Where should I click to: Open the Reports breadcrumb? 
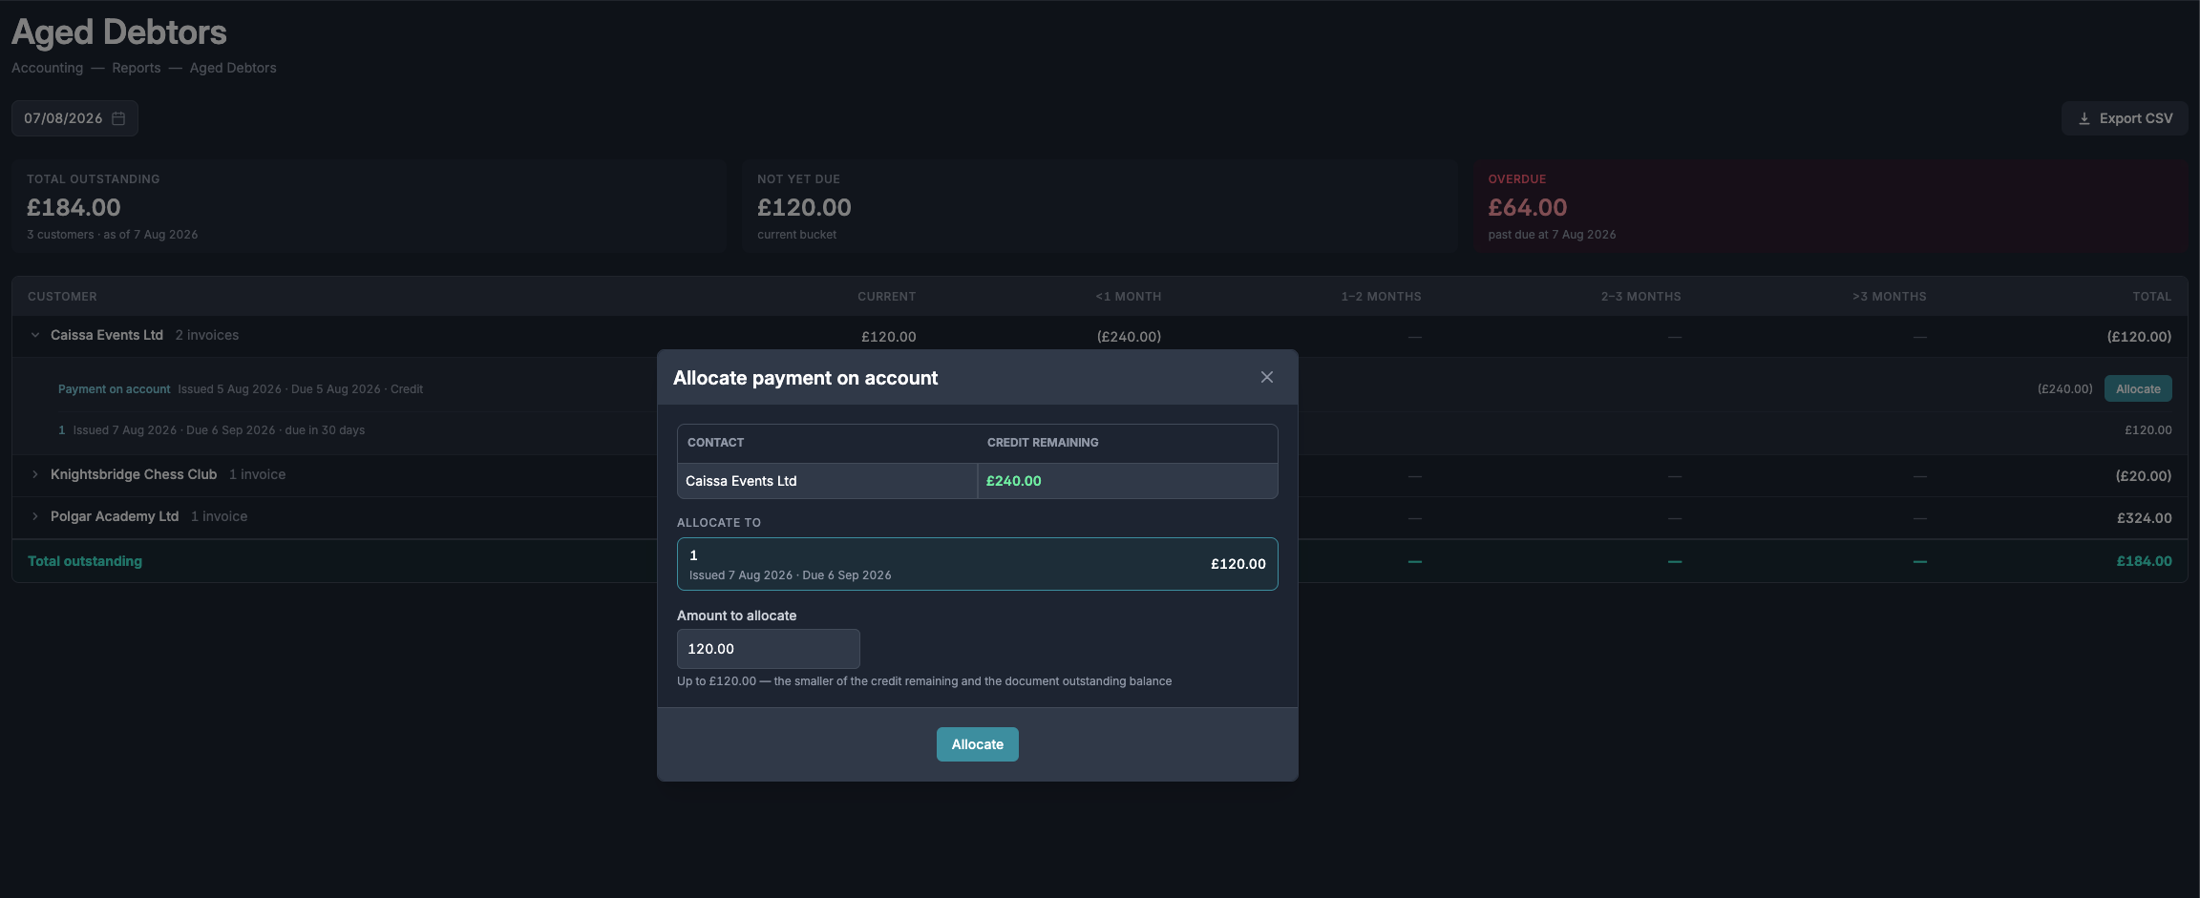(x=136, y=68)
